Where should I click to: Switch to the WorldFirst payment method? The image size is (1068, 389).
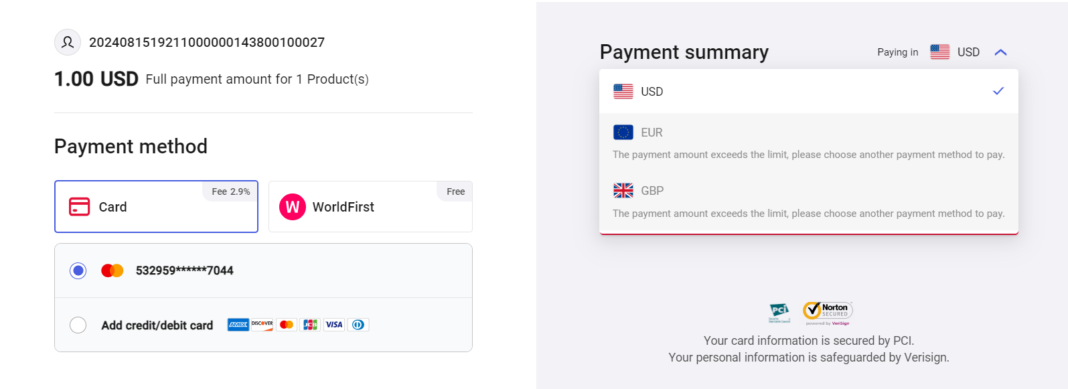[370, 207]
